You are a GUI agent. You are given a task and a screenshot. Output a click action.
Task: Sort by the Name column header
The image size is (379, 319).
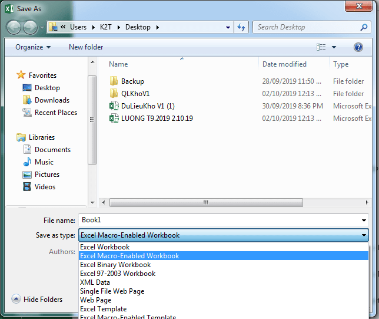118,64
